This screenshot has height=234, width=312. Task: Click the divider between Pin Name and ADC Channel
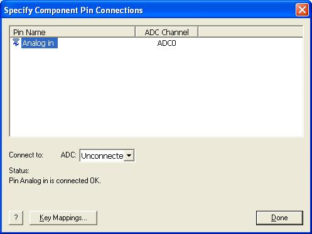point(136,32)
